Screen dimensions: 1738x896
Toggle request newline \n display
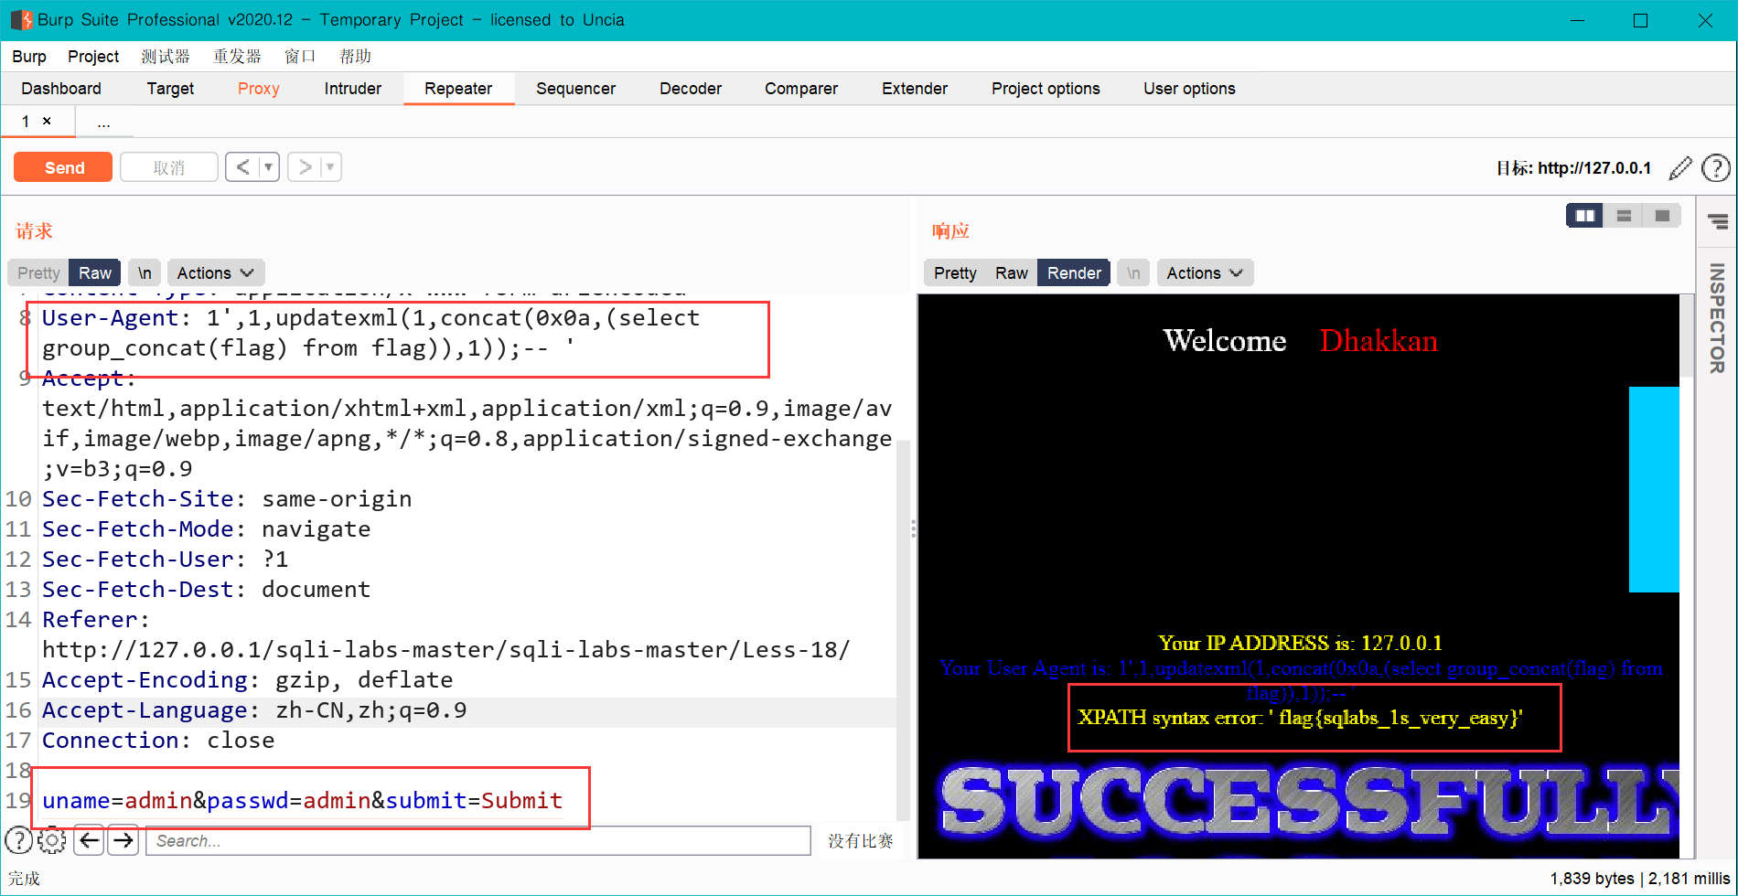click(145, 273)
